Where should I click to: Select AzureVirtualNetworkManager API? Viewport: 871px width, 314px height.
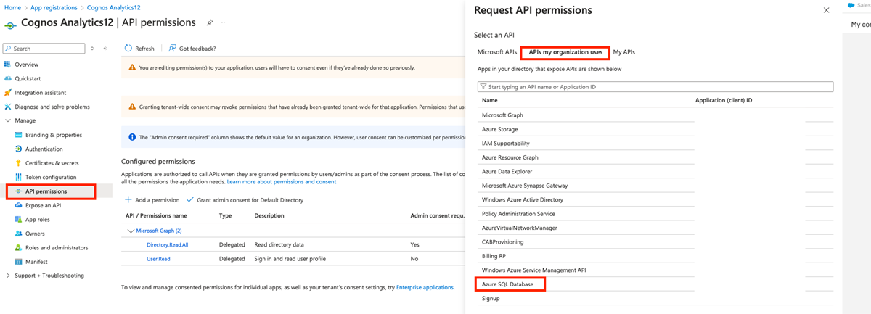pyautogui.click(x=520, y=228)
